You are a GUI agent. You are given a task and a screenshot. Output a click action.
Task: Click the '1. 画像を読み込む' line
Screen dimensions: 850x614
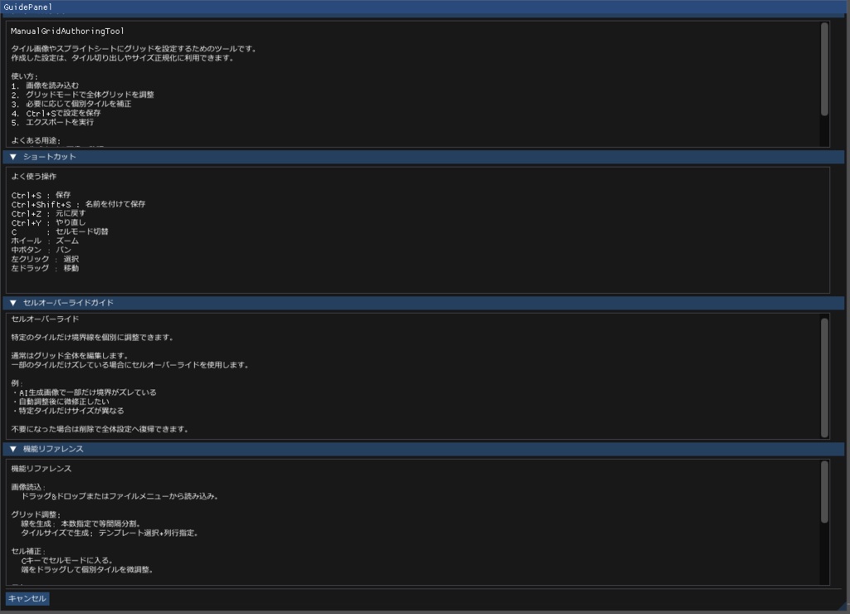point(45,85)
